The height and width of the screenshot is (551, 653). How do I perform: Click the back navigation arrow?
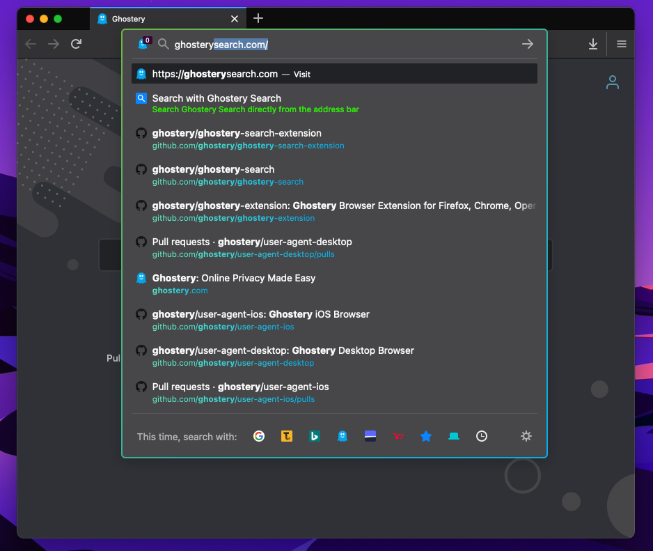31,44
